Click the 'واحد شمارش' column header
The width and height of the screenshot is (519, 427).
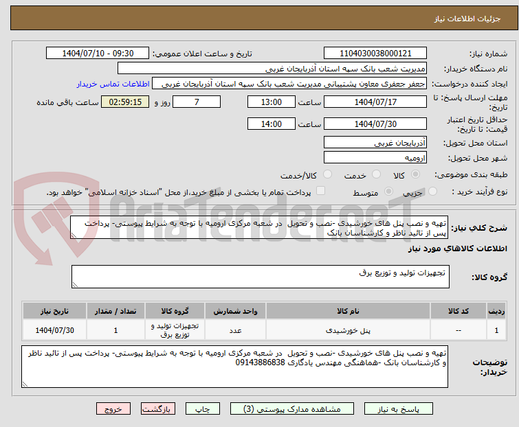[235, 311]
